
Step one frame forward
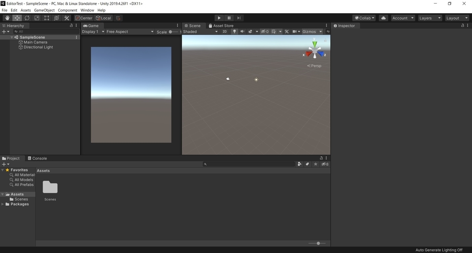[x=239, y=18]
